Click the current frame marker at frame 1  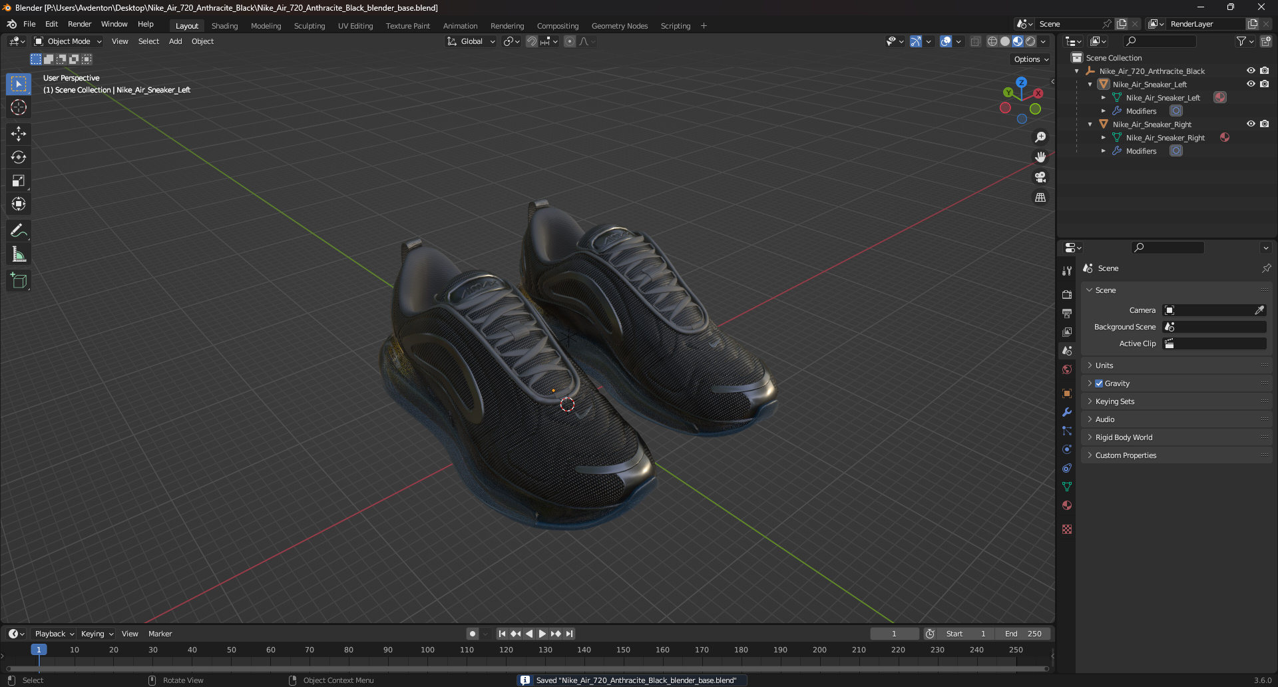tap(39, 650)
